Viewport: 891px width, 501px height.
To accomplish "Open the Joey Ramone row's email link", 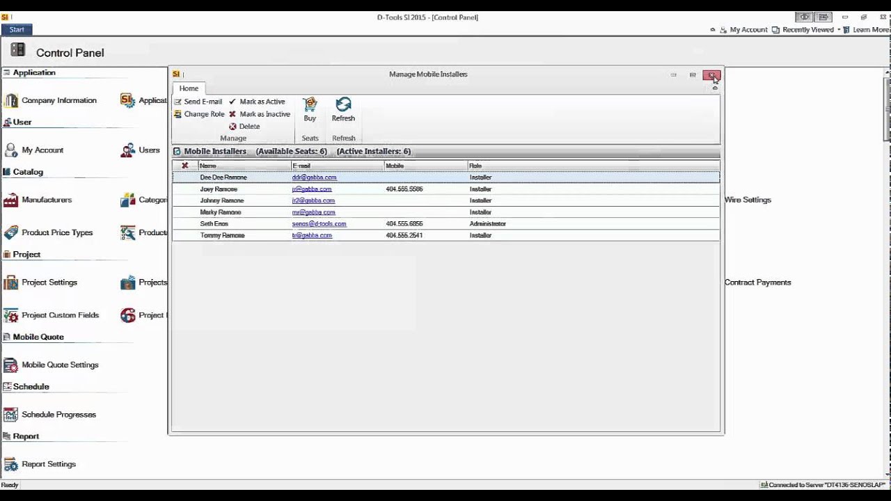I will [x=312, y=189].
